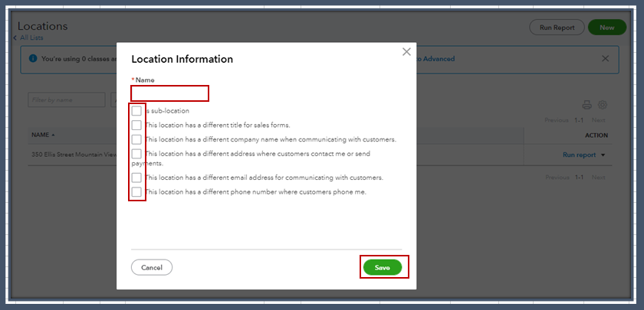Open the list settings gear
Viewport: 644px width, 310px height.
coord(603,105)
